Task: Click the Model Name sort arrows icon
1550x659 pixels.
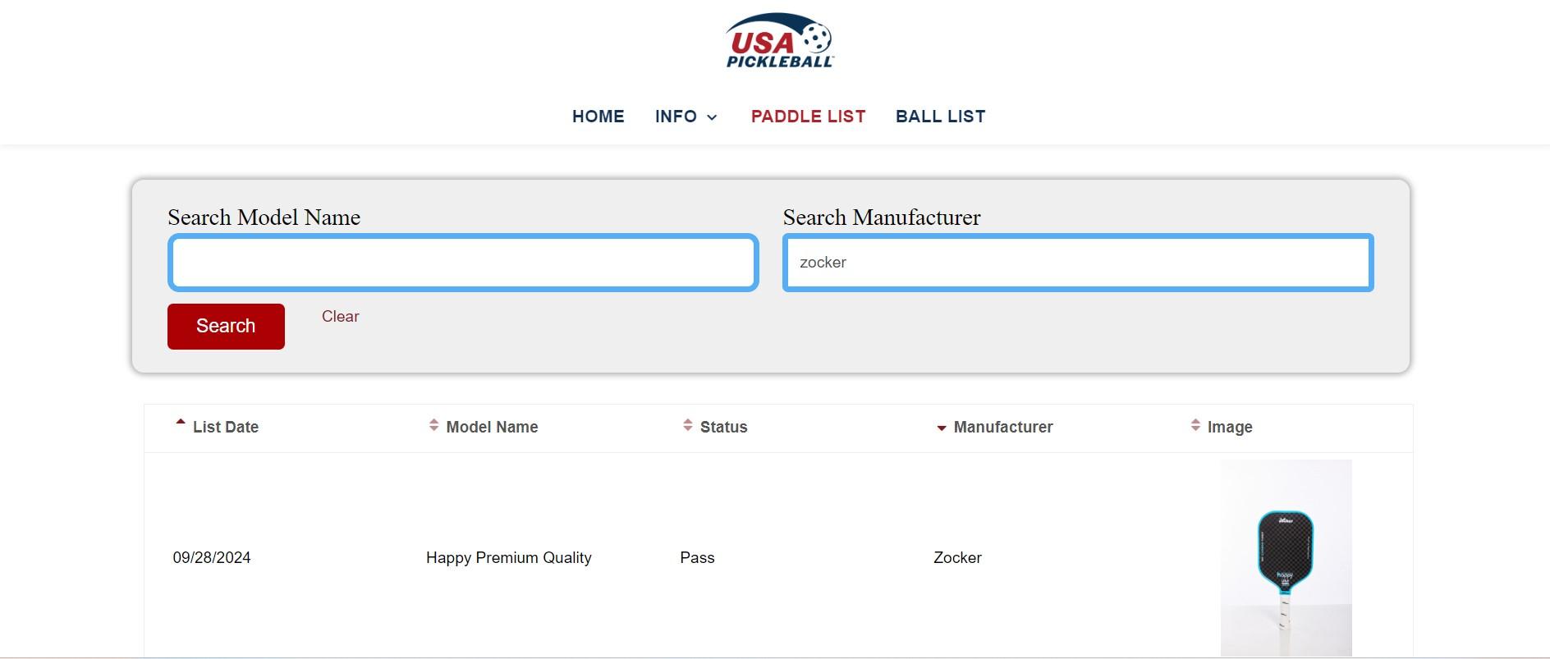Action: [433, 425]
